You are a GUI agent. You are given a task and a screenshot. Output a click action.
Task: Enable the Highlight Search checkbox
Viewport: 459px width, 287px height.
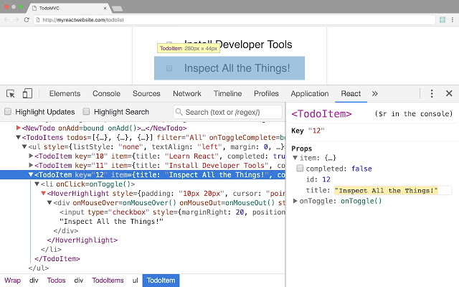(x=86, y=112)
